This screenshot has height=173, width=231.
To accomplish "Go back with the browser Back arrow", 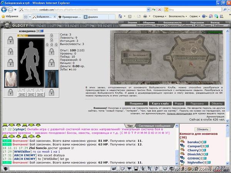I will [x=4, y=10].
